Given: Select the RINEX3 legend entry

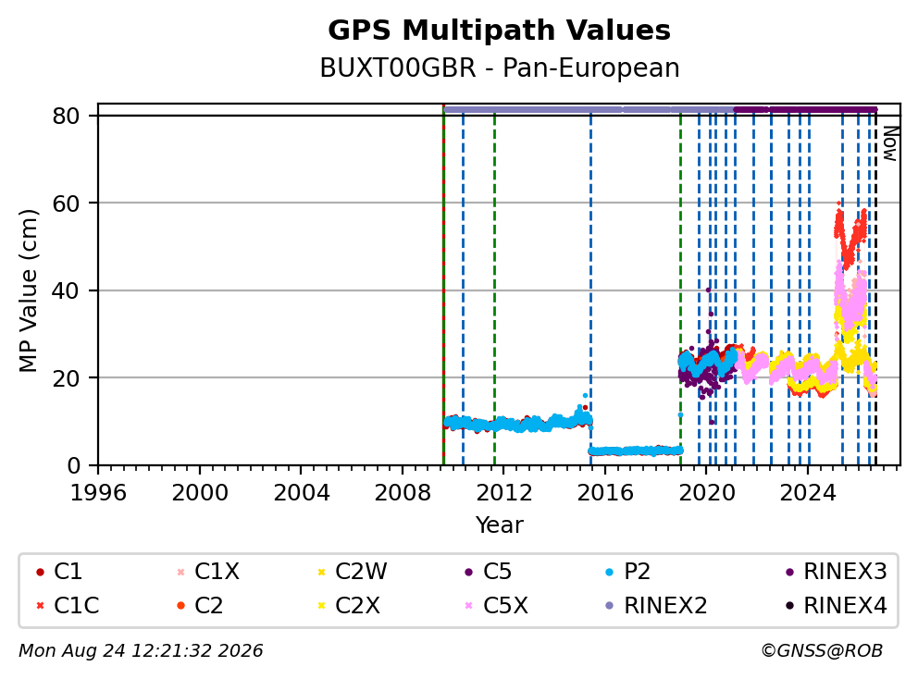Looking at the screenshot, I should [836, 572].
